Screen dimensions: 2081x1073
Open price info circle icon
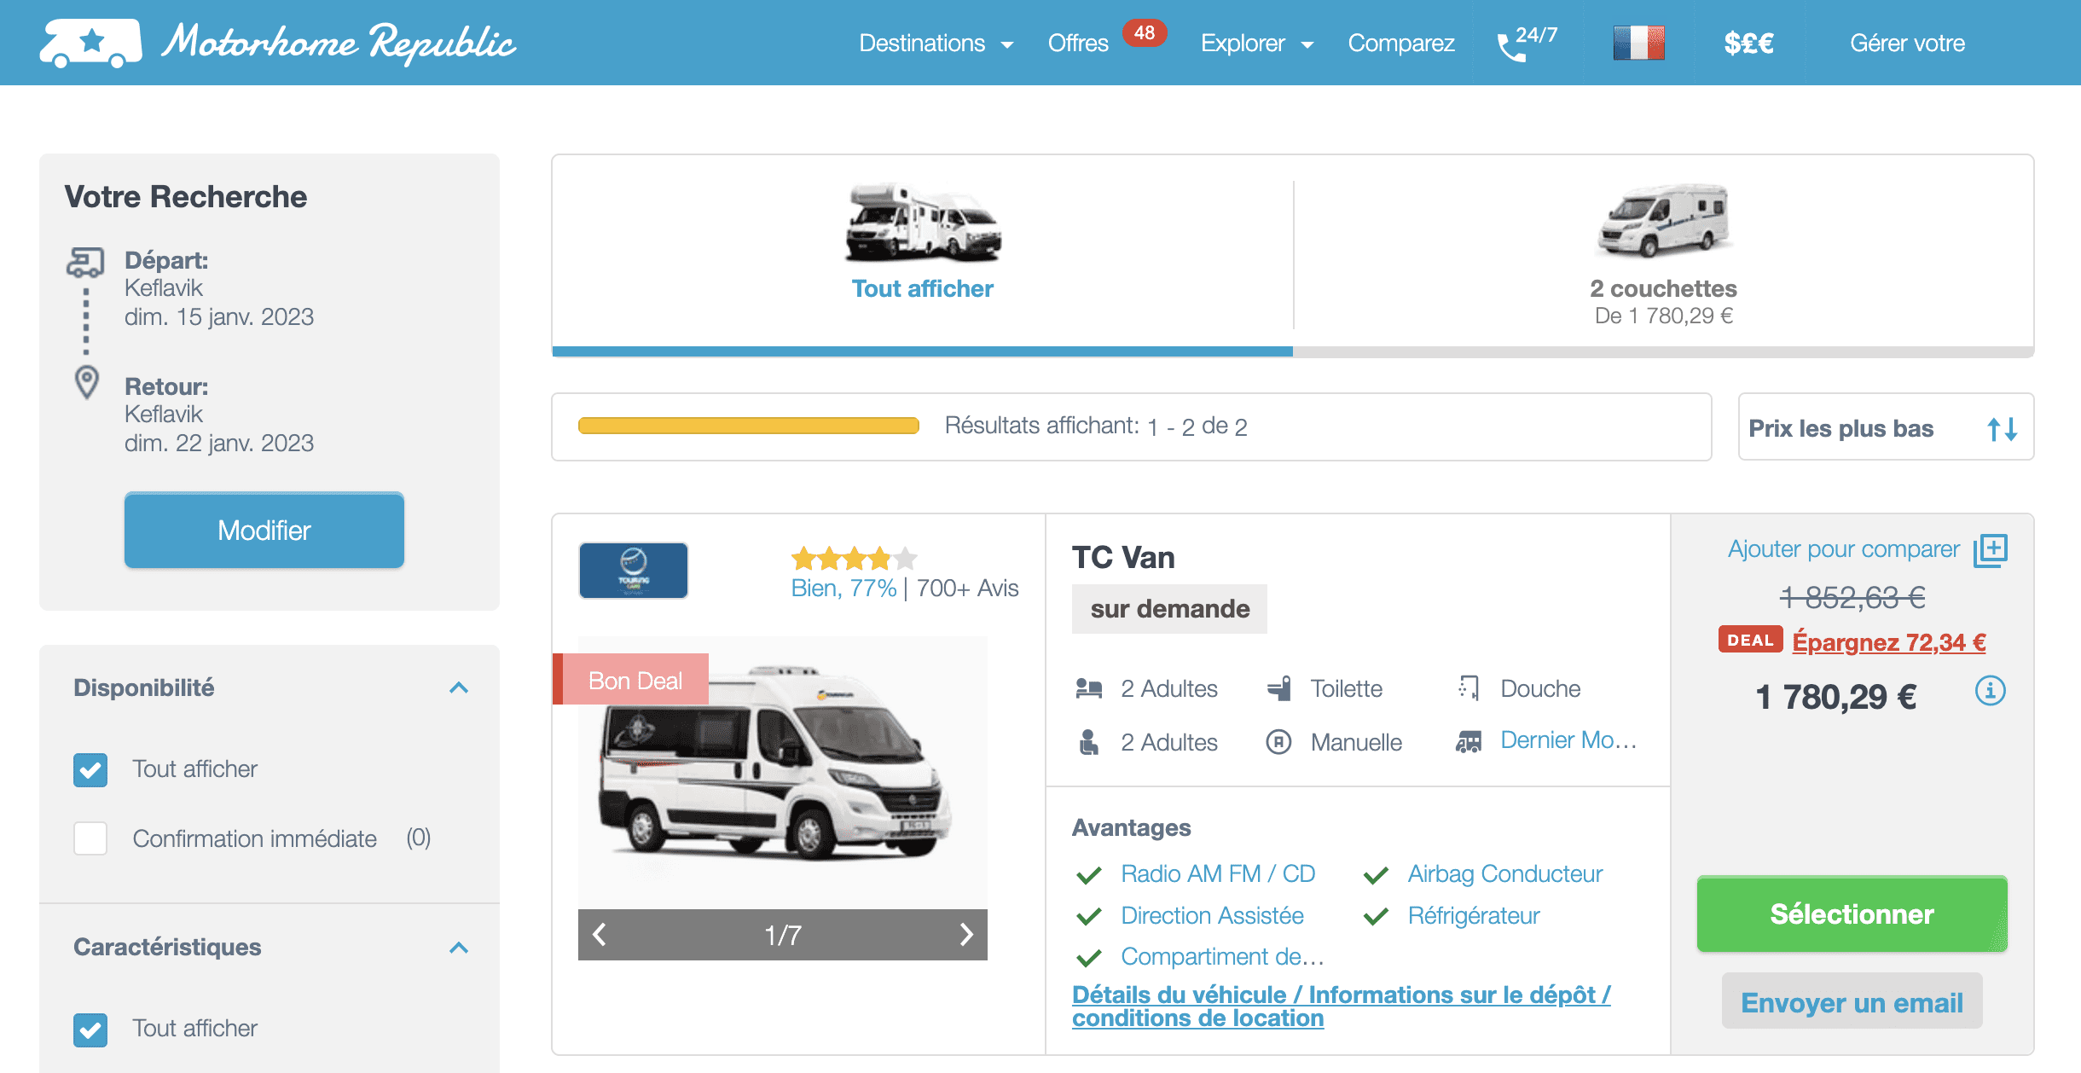1990,691
